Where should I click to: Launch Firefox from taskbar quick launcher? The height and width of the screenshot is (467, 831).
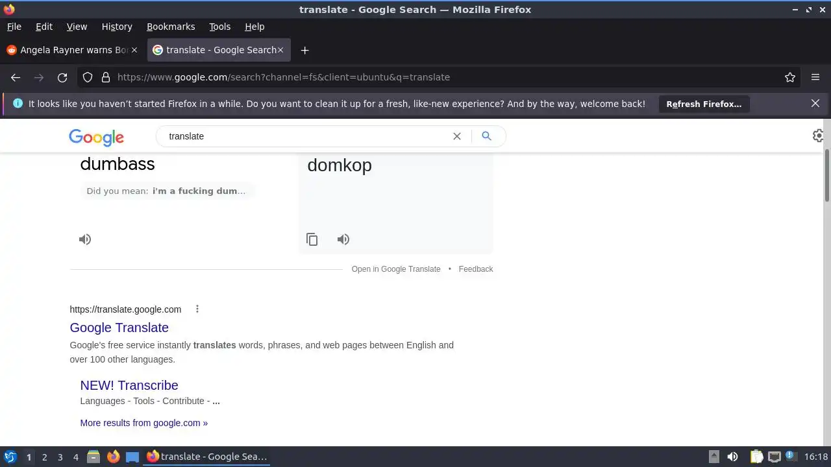coord(113,457)
